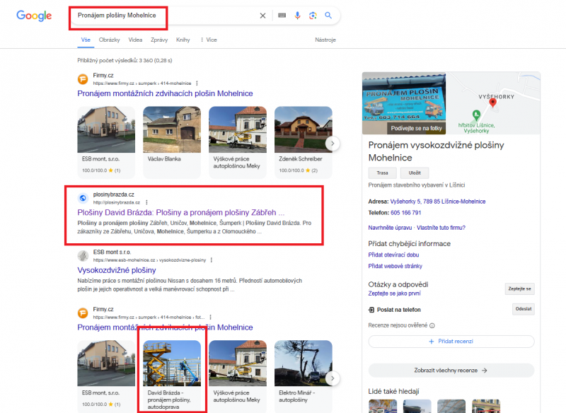Open options menu for ESB mont result
Viewport: 566px width, 413px height.
pos(212,260)
